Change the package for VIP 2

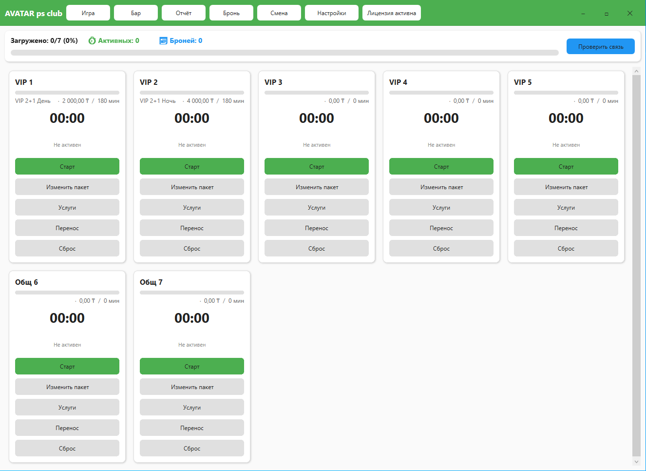[192, 187]
